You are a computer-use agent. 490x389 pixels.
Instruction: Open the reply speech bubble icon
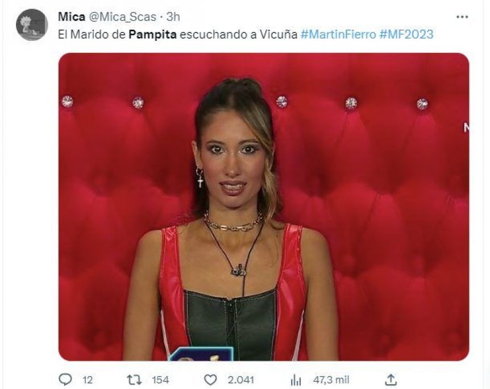click(65, 380)
